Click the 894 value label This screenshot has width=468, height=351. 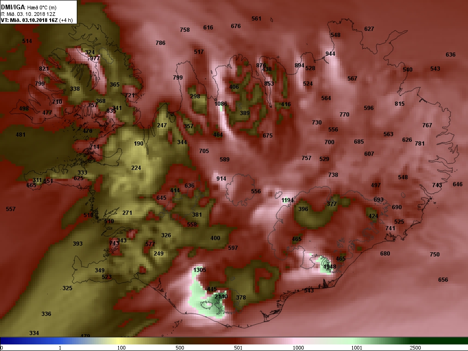click(299, 66)
